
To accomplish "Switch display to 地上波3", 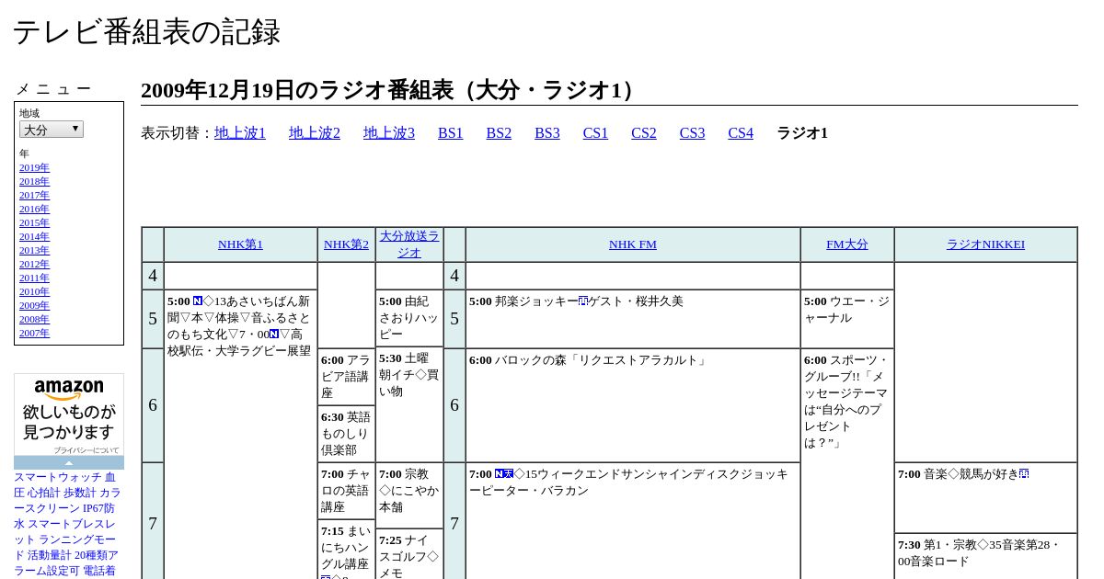I will 389,133.
